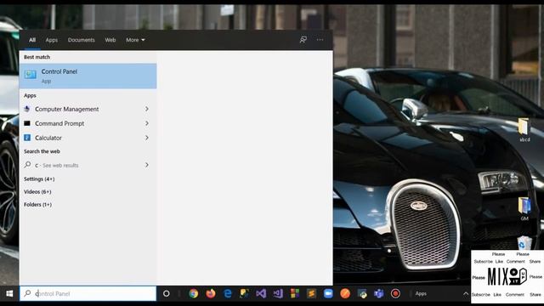The image size is (544, 306).
Task: Click the web search magnifier for "c"
Action: (27, 165)
